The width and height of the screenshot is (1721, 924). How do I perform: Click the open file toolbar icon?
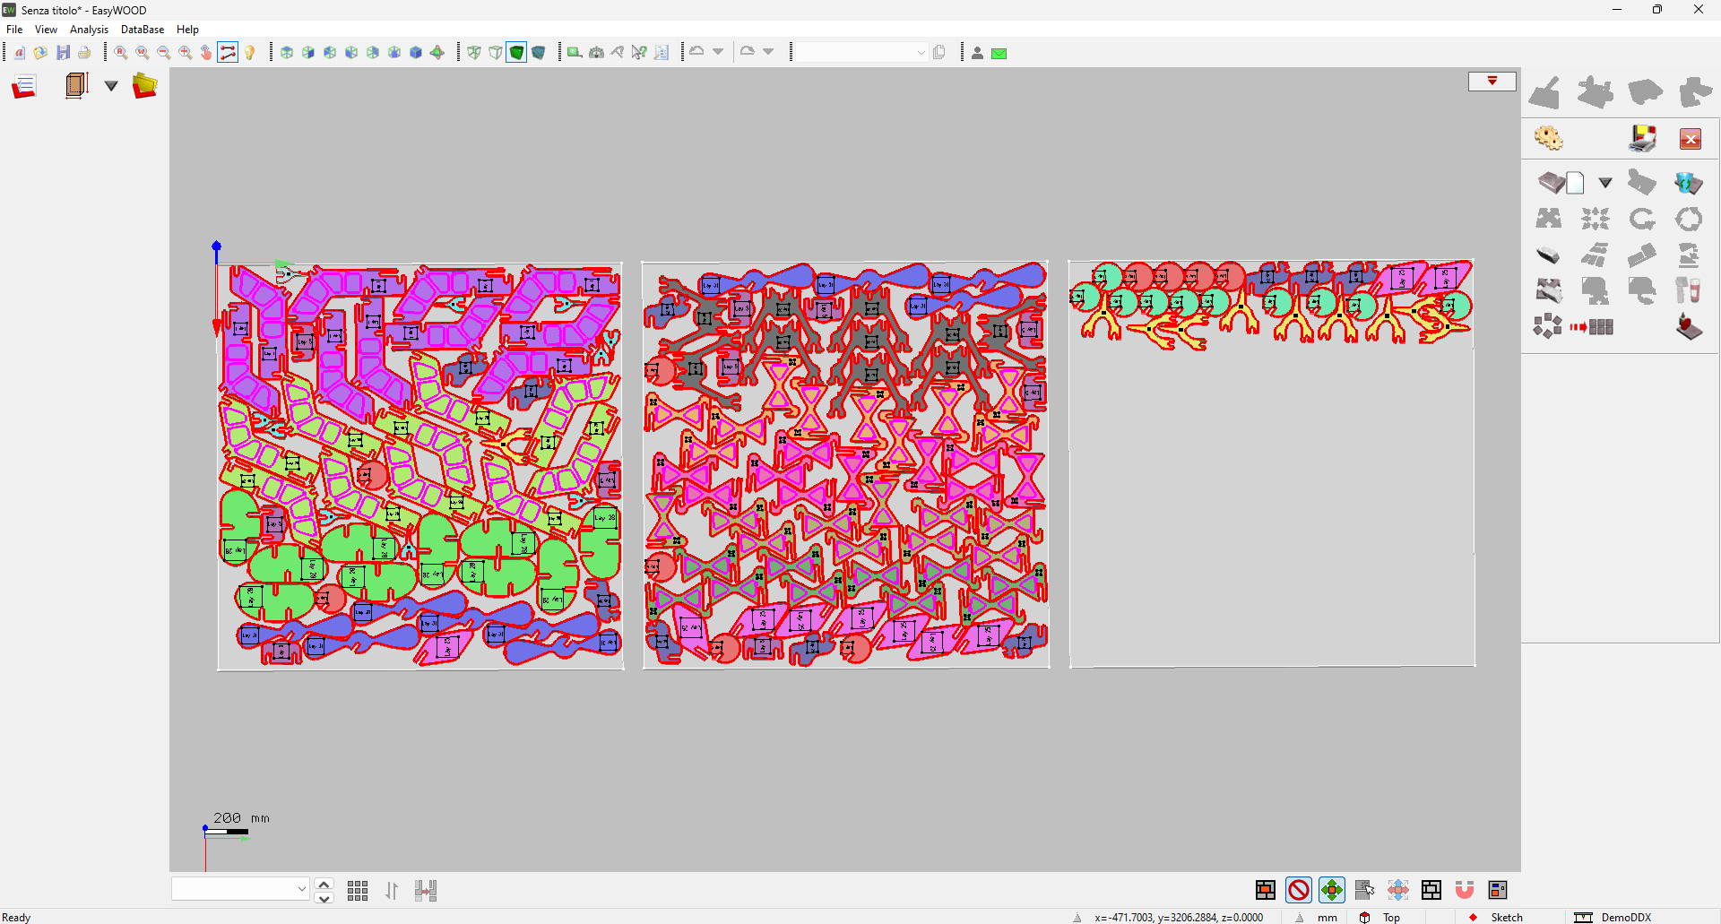40,53
